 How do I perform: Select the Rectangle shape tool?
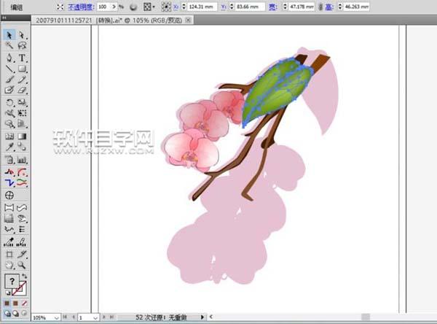[22, 69]
